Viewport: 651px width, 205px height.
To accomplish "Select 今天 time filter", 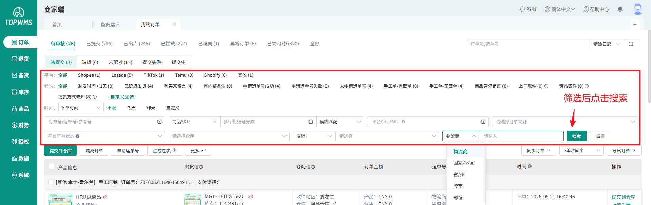I will (x=131, y=108).
